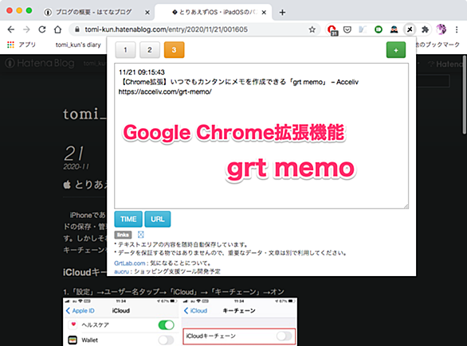Select memo page 2

[x=150, y=49]
